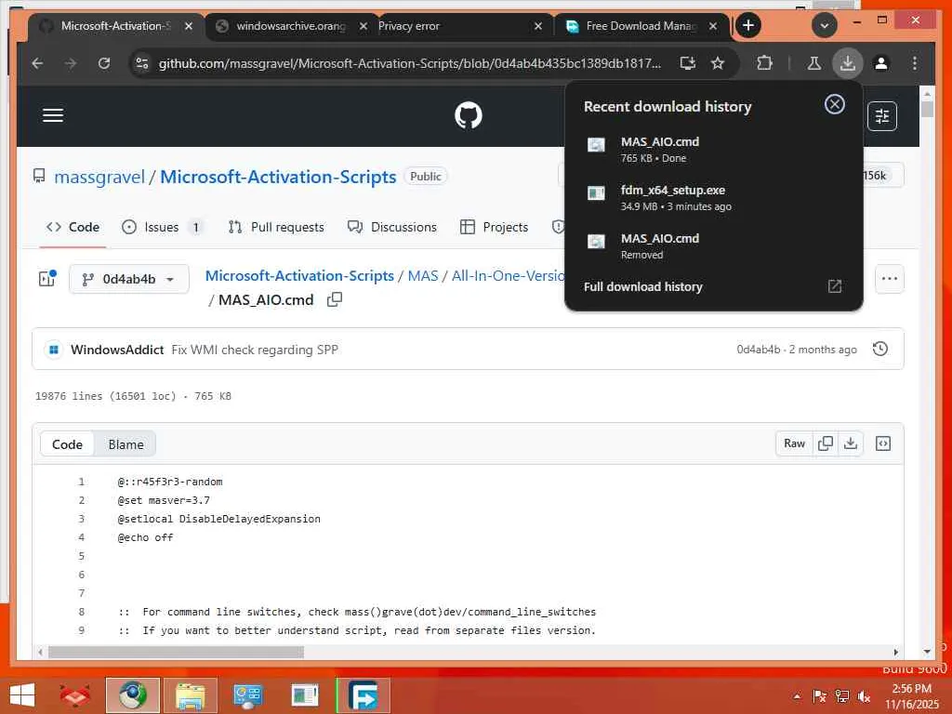Screen dimensions: 952x714
Task: Expand the tab search dropdown
Action: [x=824, y=25]
